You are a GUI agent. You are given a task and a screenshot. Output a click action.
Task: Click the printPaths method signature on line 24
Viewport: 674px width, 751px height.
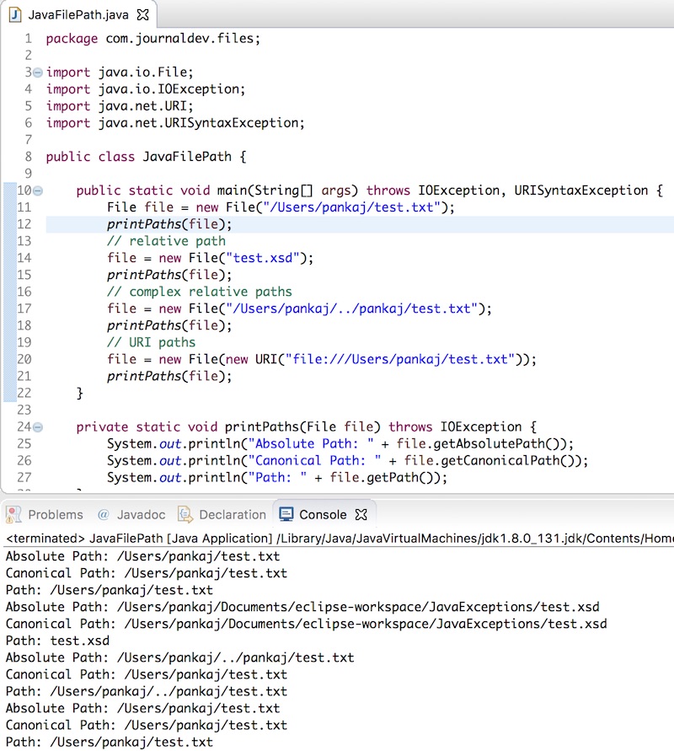pyautogui.click(x=307, y=426)
